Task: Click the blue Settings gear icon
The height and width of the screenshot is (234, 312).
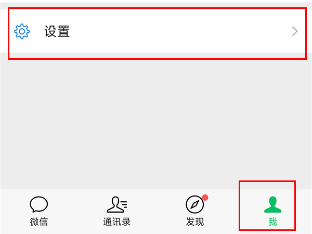Action: [22, 31]
